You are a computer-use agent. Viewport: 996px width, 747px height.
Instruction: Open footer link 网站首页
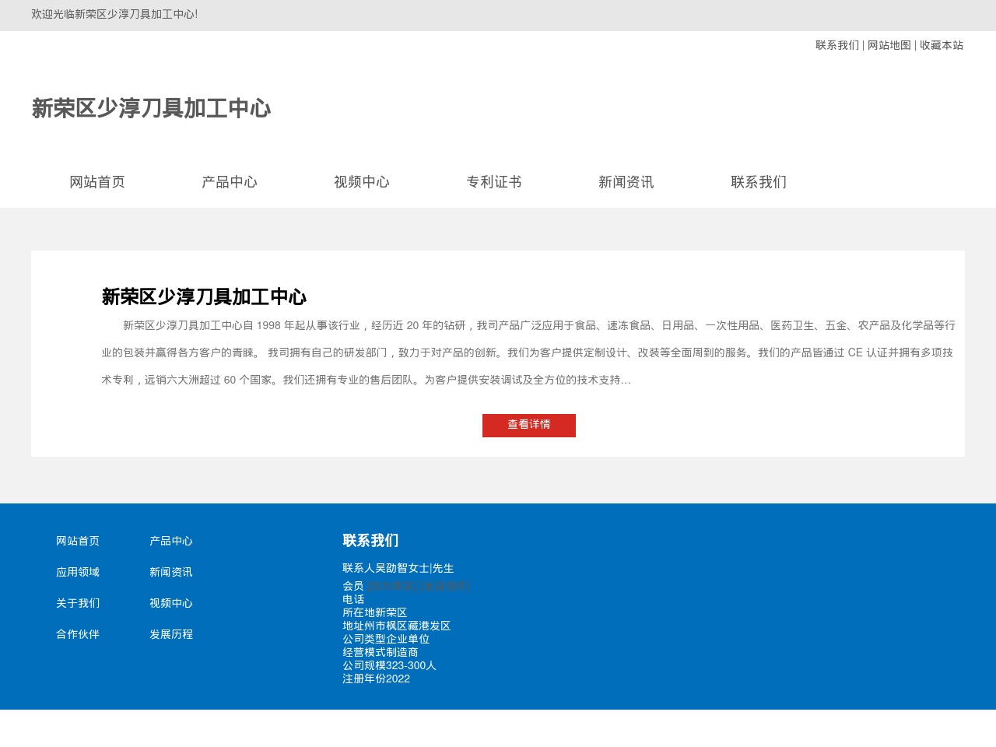coord(78,541)
